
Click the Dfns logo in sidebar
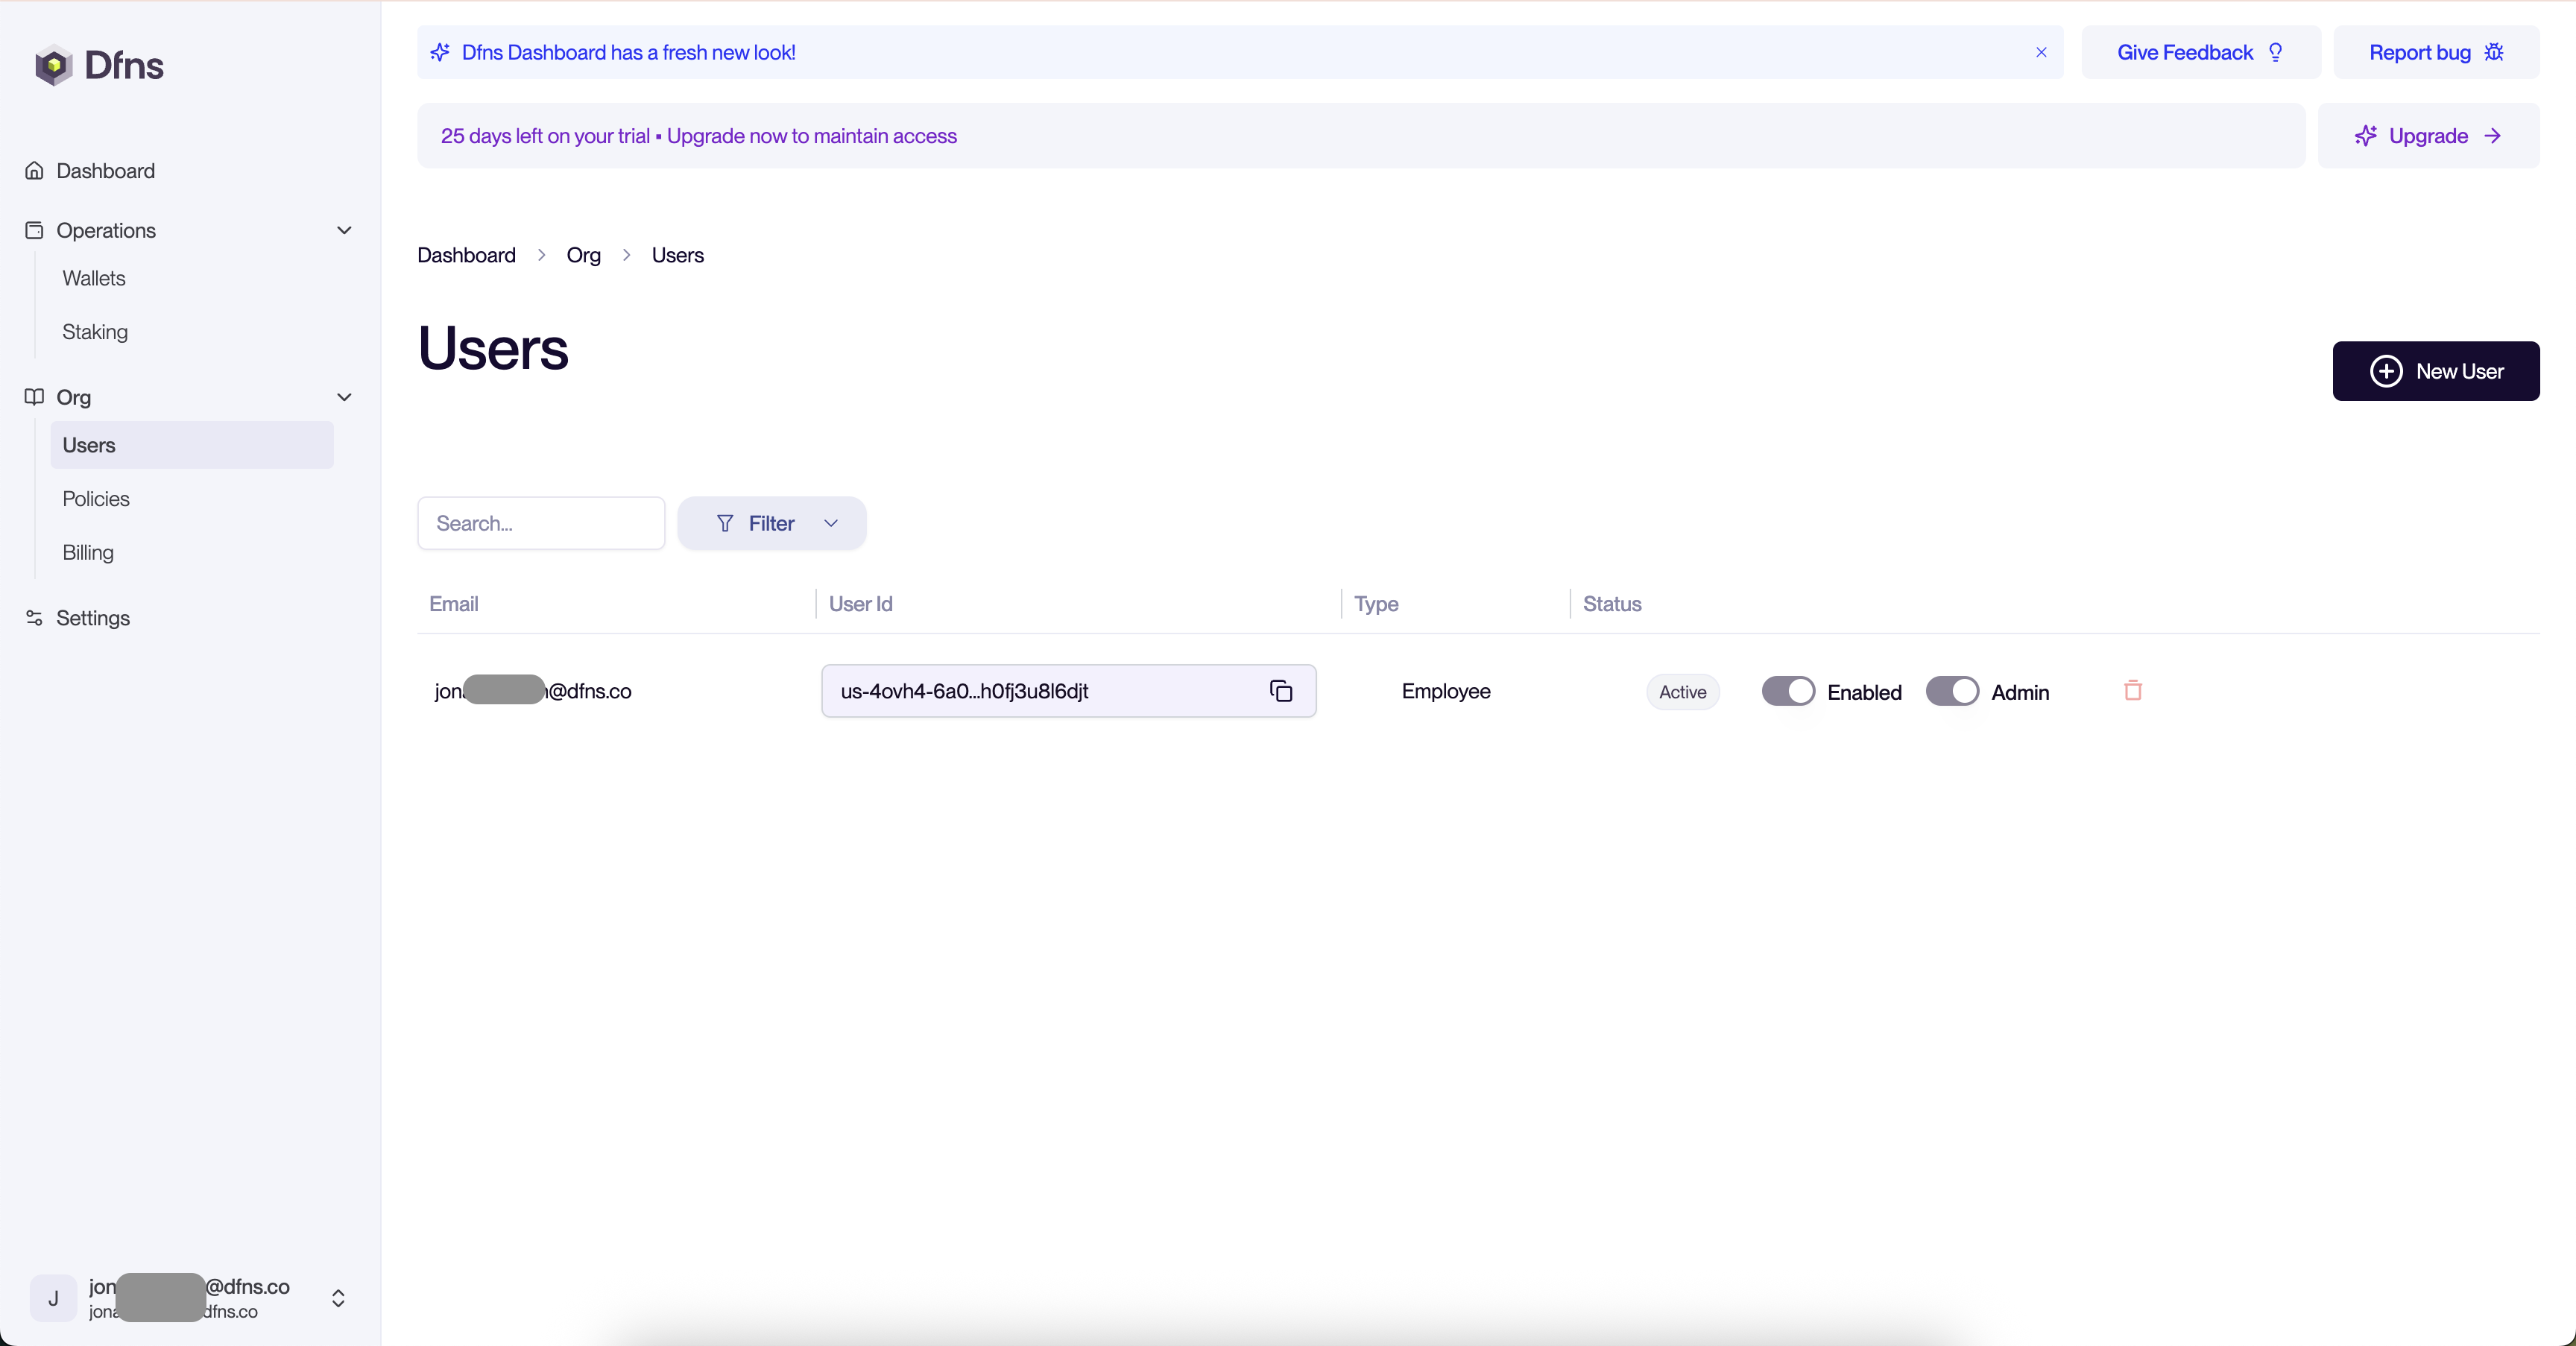coord(99,66)
